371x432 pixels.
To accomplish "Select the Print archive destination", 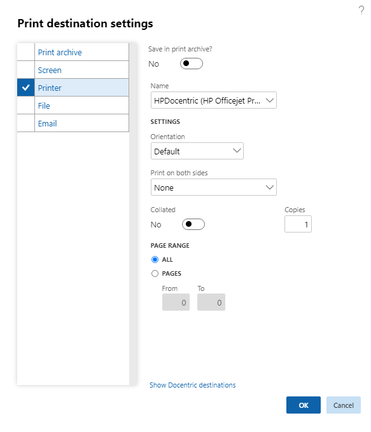I will pyautogui.click(x=73, y=52).
